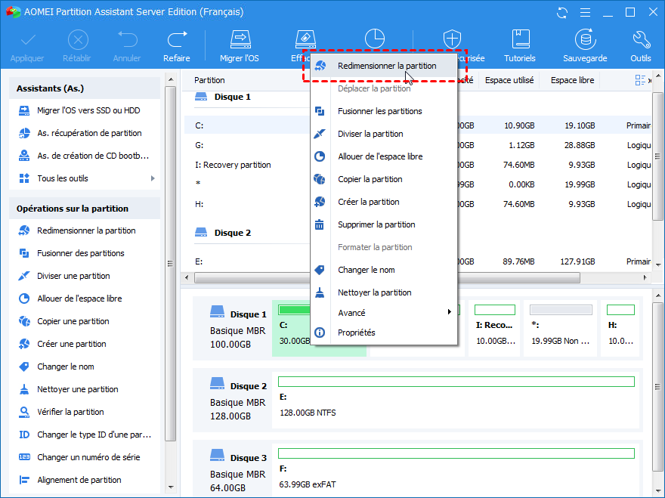The height and width of the screenshot is (498, 665).
Task: Expand the Avancé submenu arrow
Action: tap(449, 312)
